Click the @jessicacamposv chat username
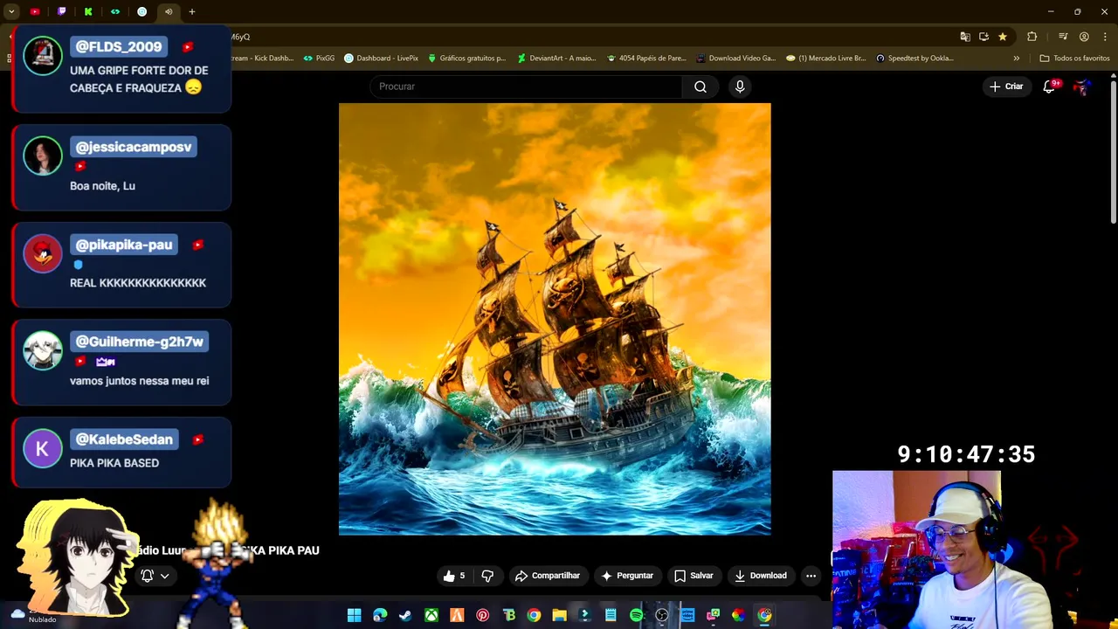 click(x=134, y=147)
